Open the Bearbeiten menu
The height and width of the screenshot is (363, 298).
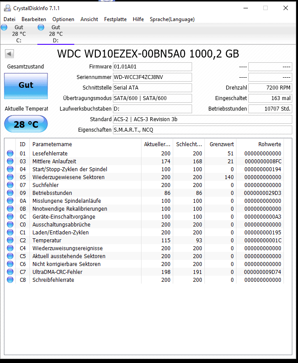[34, 19]
